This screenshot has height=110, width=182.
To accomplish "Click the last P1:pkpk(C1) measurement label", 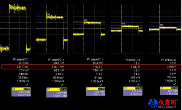I will [x=169, y=60].
